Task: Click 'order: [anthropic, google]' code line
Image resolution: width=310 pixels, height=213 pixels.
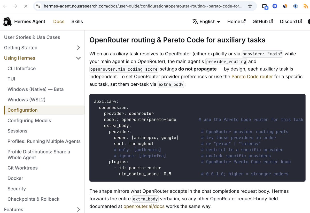Action: pyautogui.click(x=146, y=138)
